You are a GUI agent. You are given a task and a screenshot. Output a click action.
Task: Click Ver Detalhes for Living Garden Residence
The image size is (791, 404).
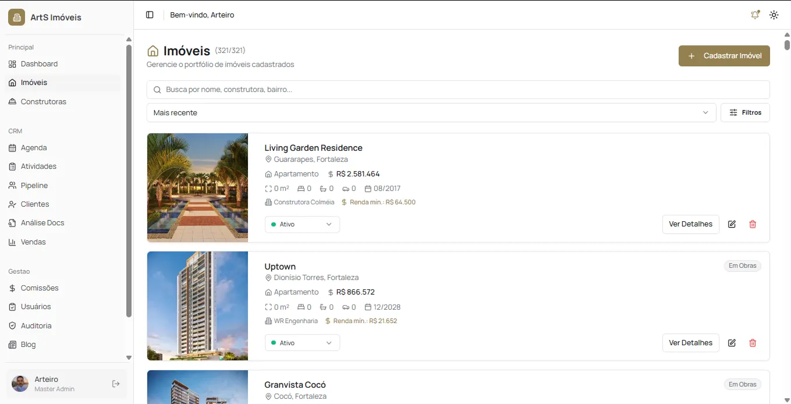(x=690, y=224)
